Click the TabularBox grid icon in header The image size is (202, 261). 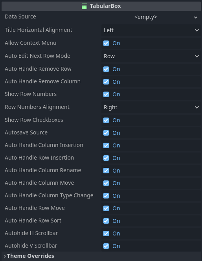click(84, 6)
